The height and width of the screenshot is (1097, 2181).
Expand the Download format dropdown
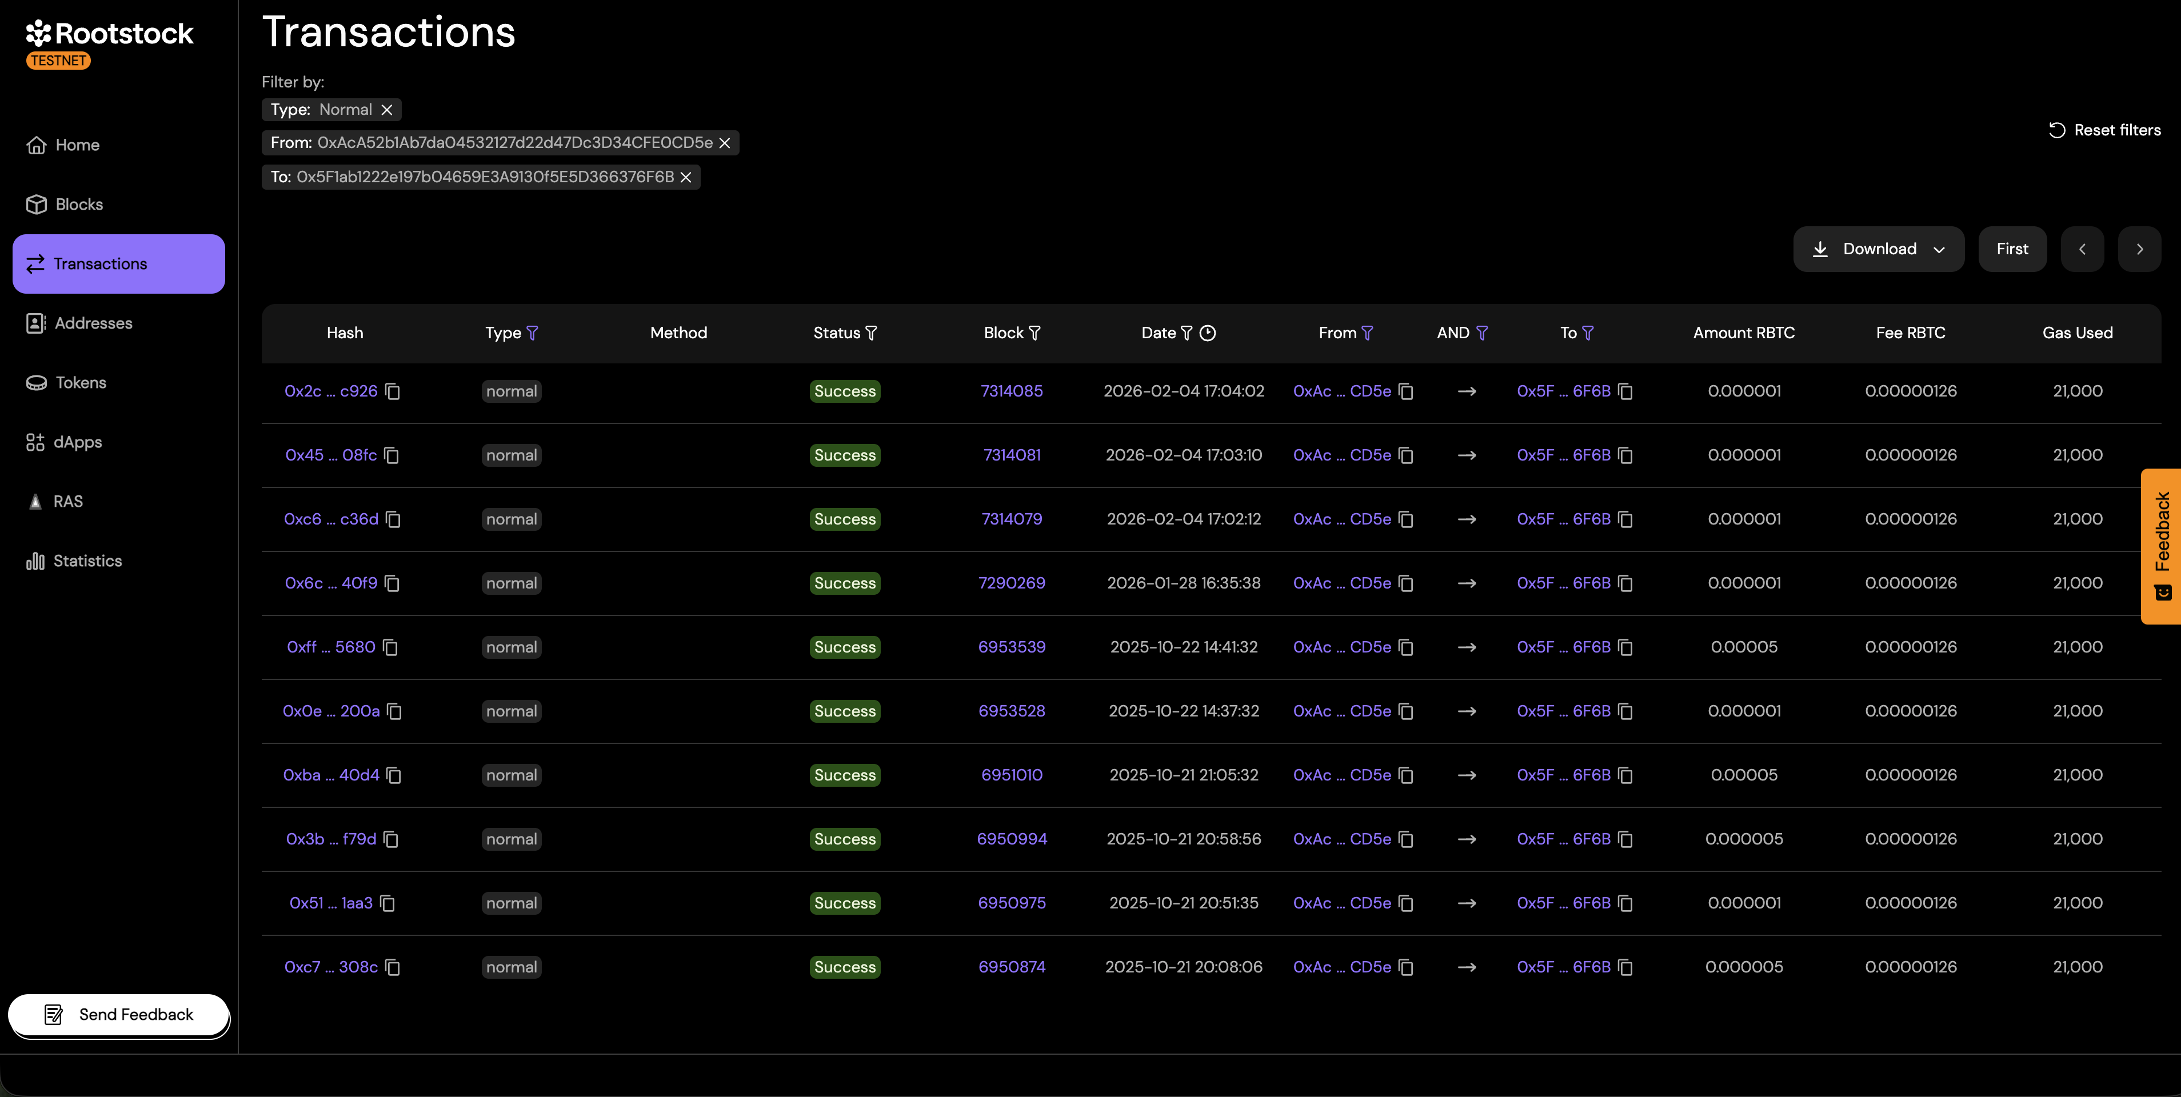pyautogui.click(x=1940, y=248)
